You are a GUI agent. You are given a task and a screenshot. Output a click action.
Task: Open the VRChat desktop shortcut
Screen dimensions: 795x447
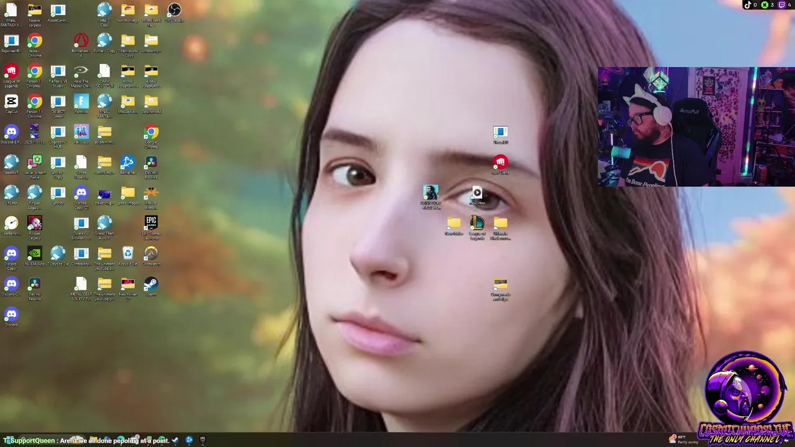coord(11,192)
